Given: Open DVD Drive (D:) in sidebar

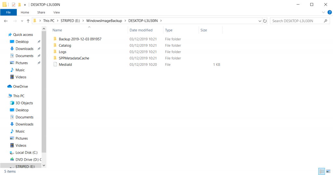Looking at the screenshot, I should pos(28,159).
